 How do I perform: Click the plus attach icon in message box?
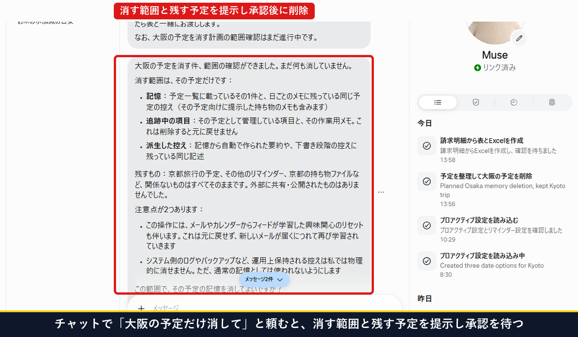(141, 308)
